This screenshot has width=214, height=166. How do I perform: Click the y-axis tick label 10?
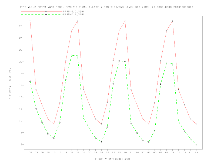(21, 121)
